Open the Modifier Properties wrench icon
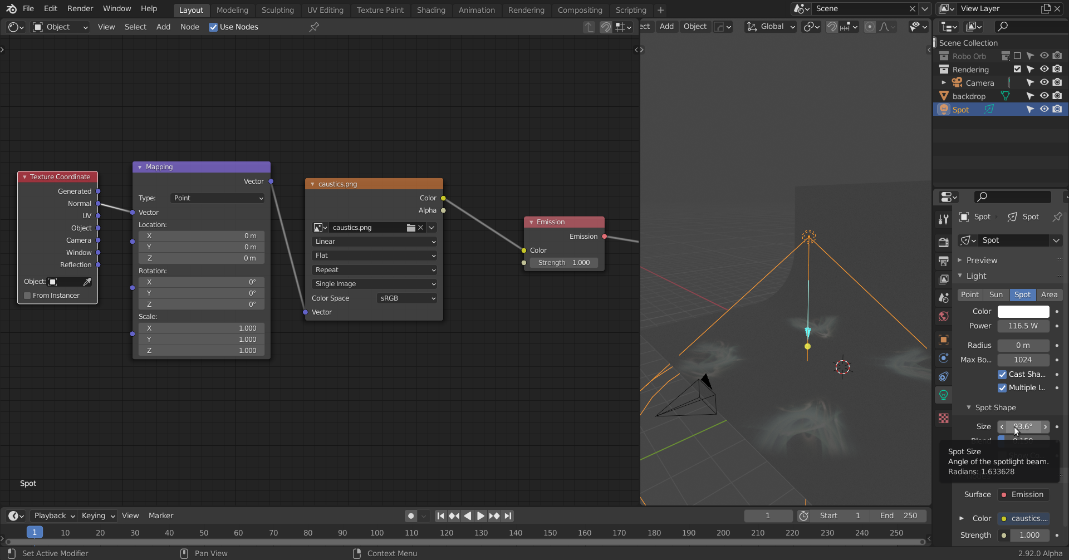Screen dimensions: 1069x560 tap(943, 219)
